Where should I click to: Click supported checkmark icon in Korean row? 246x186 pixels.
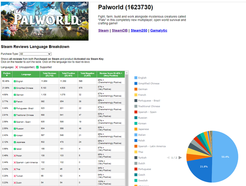click(15, 136)
